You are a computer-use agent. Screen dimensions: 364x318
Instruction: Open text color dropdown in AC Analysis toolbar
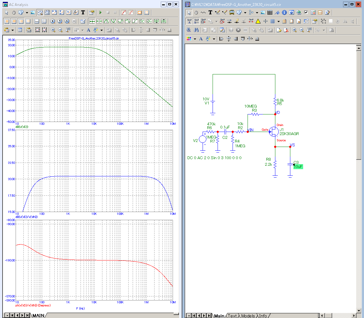pyautogui.click(x=101, y=30)
